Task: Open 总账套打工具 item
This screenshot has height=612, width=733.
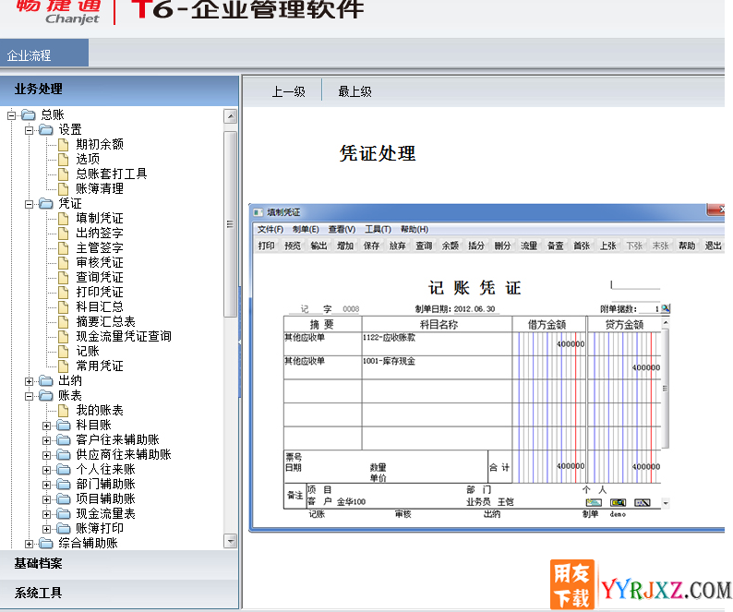Action: click(x=112, y=174)
